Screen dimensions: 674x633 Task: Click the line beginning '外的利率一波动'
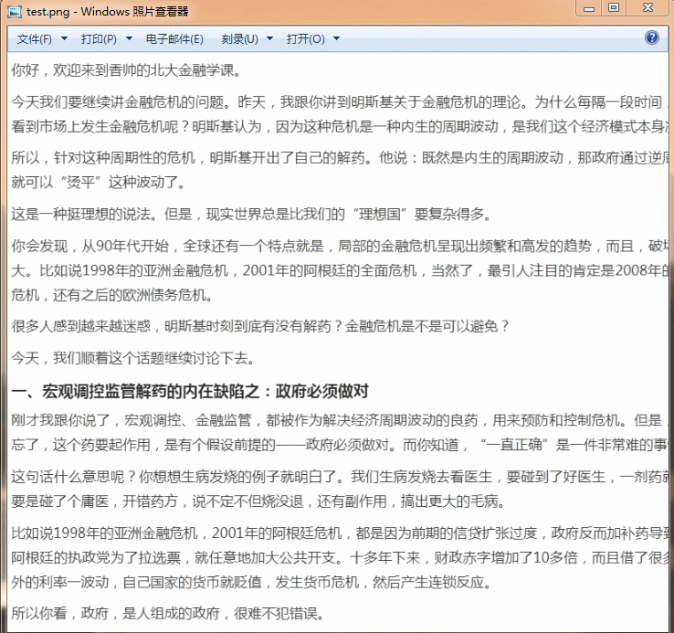pos(251,582)
